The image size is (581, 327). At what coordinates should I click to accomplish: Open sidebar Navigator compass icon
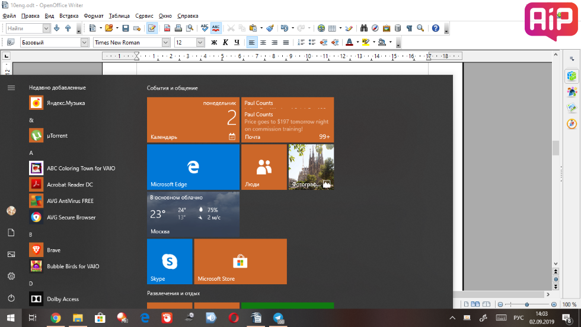[572, 124]
